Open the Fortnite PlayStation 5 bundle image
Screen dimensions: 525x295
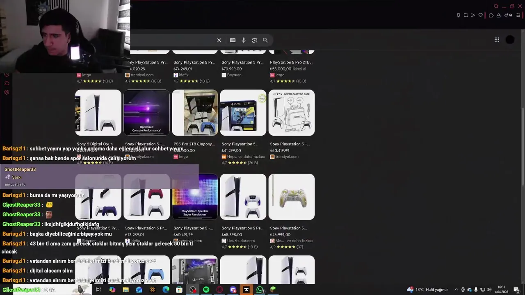243,113
